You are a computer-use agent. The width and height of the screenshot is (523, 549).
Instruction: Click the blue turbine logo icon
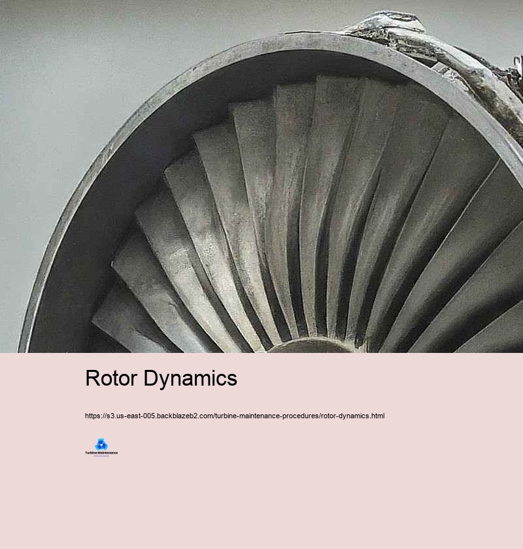[x=101, y=444]
